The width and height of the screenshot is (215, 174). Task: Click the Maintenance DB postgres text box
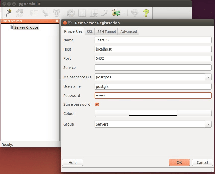click(x=150, y=77)
